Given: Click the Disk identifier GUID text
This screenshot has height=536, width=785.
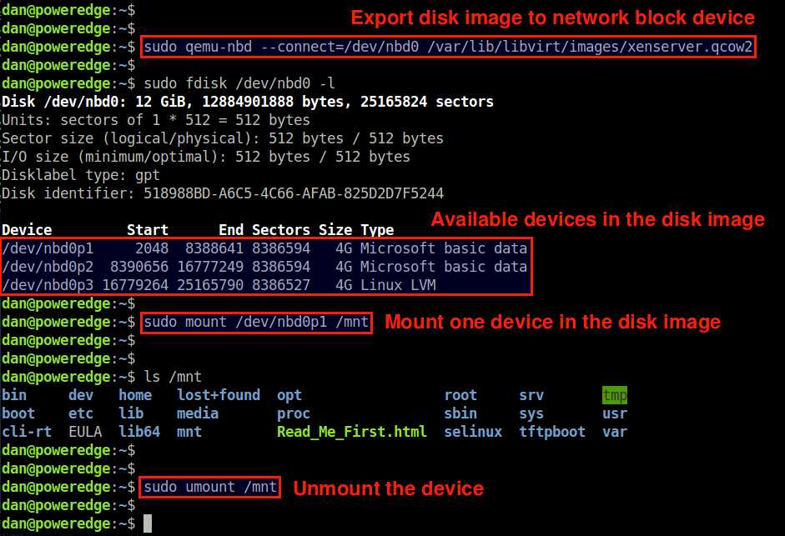Looking at the screenshot, I should pos(294,193).
